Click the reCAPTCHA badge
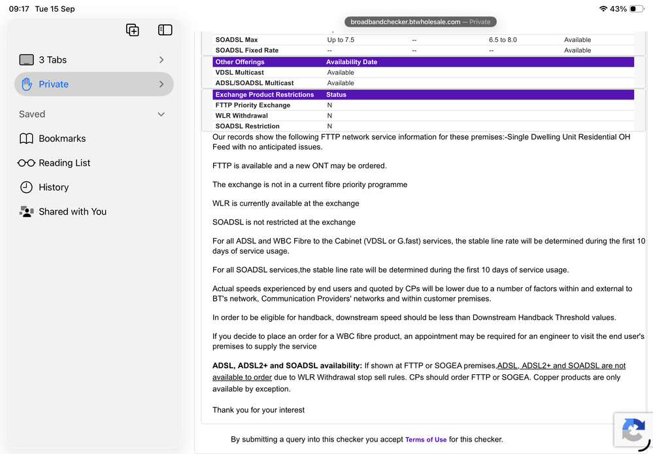653x454 pixels. (633, 430)
